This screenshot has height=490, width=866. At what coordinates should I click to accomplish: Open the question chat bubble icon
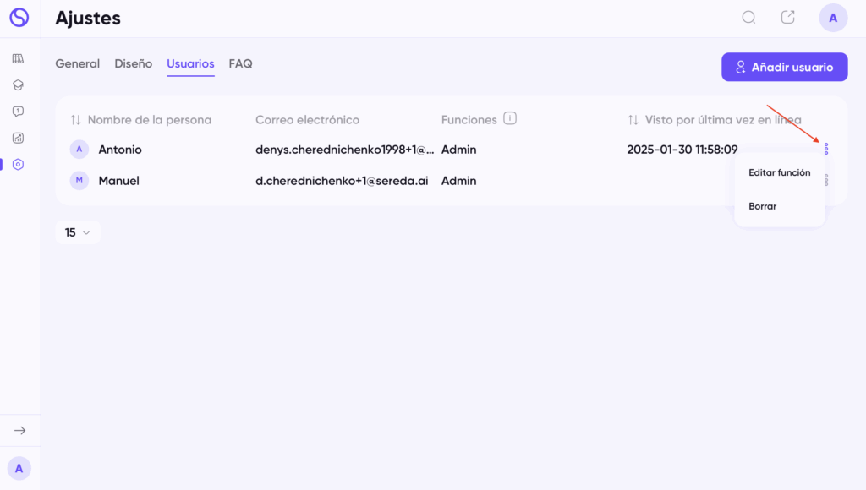tap(19, 112)
